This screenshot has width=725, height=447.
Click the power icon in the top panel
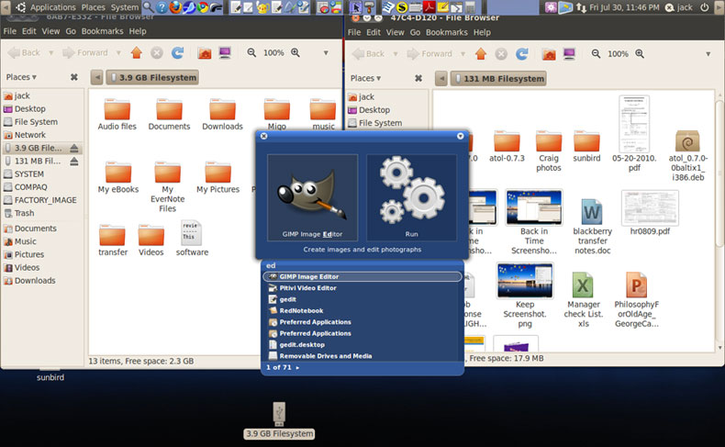click(x=704, y=7)
